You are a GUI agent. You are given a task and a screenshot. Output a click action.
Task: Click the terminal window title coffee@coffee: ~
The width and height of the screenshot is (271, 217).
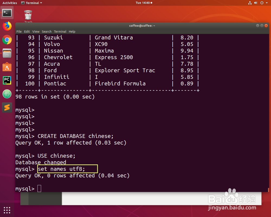click(x=142, y=25)
